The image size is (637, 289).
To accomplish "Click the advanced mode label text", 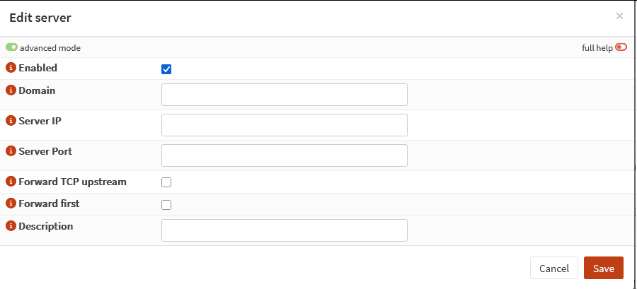I will 50,48.
